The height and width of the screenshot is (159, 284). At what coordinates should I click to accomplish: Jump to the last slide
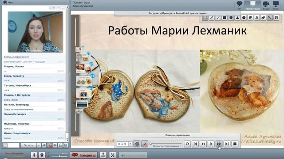point(227,144)
